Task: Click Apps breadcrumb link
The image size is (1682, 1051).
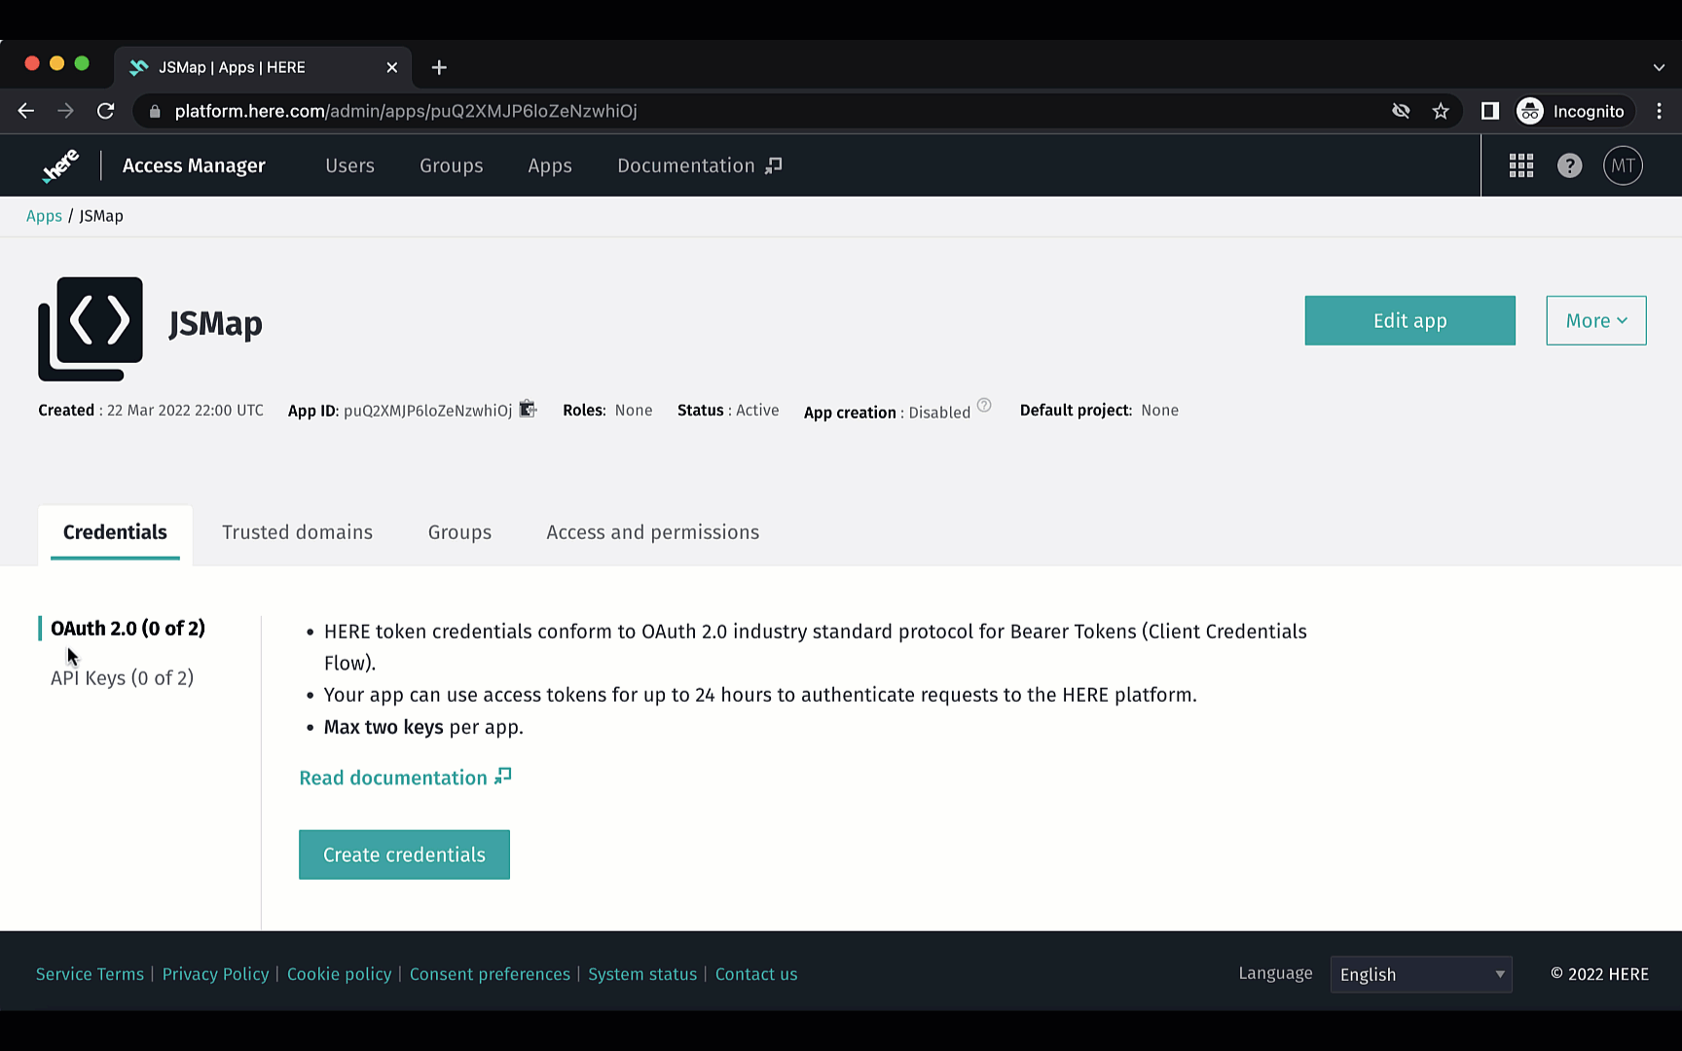Action: point(44,216)
